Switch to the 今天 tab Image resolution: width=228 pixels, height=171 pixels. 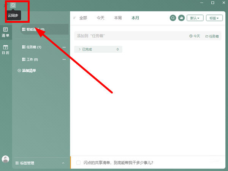click(x=100, y=18)
